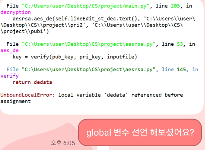Click the line number '145' in traceback

pos(182,70)
